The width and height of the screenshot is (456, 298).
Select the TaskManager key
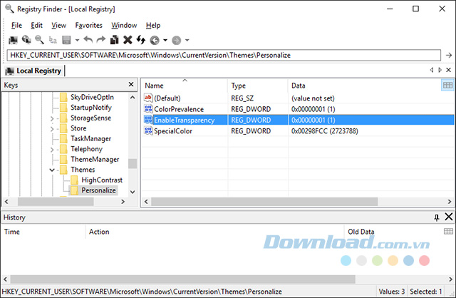pyautogui.click(x=90, y=139)
